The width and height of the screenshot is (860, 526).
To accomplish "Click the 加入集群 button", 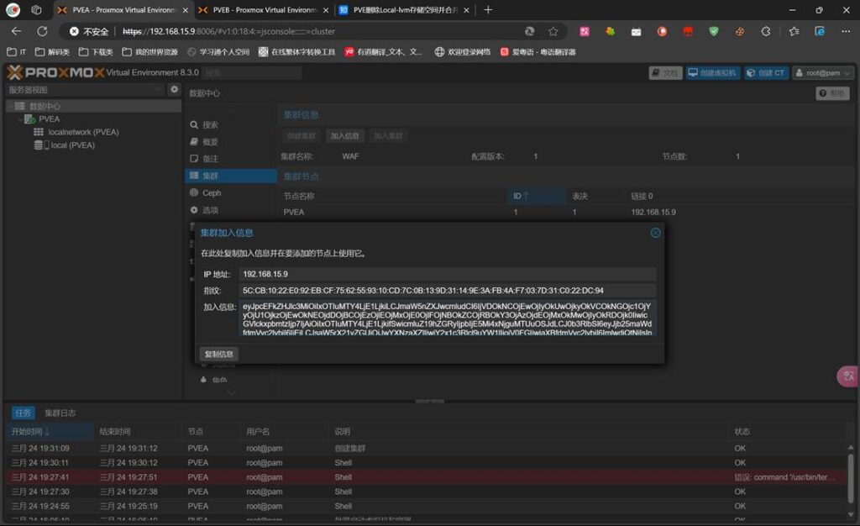I will point(388,136).
